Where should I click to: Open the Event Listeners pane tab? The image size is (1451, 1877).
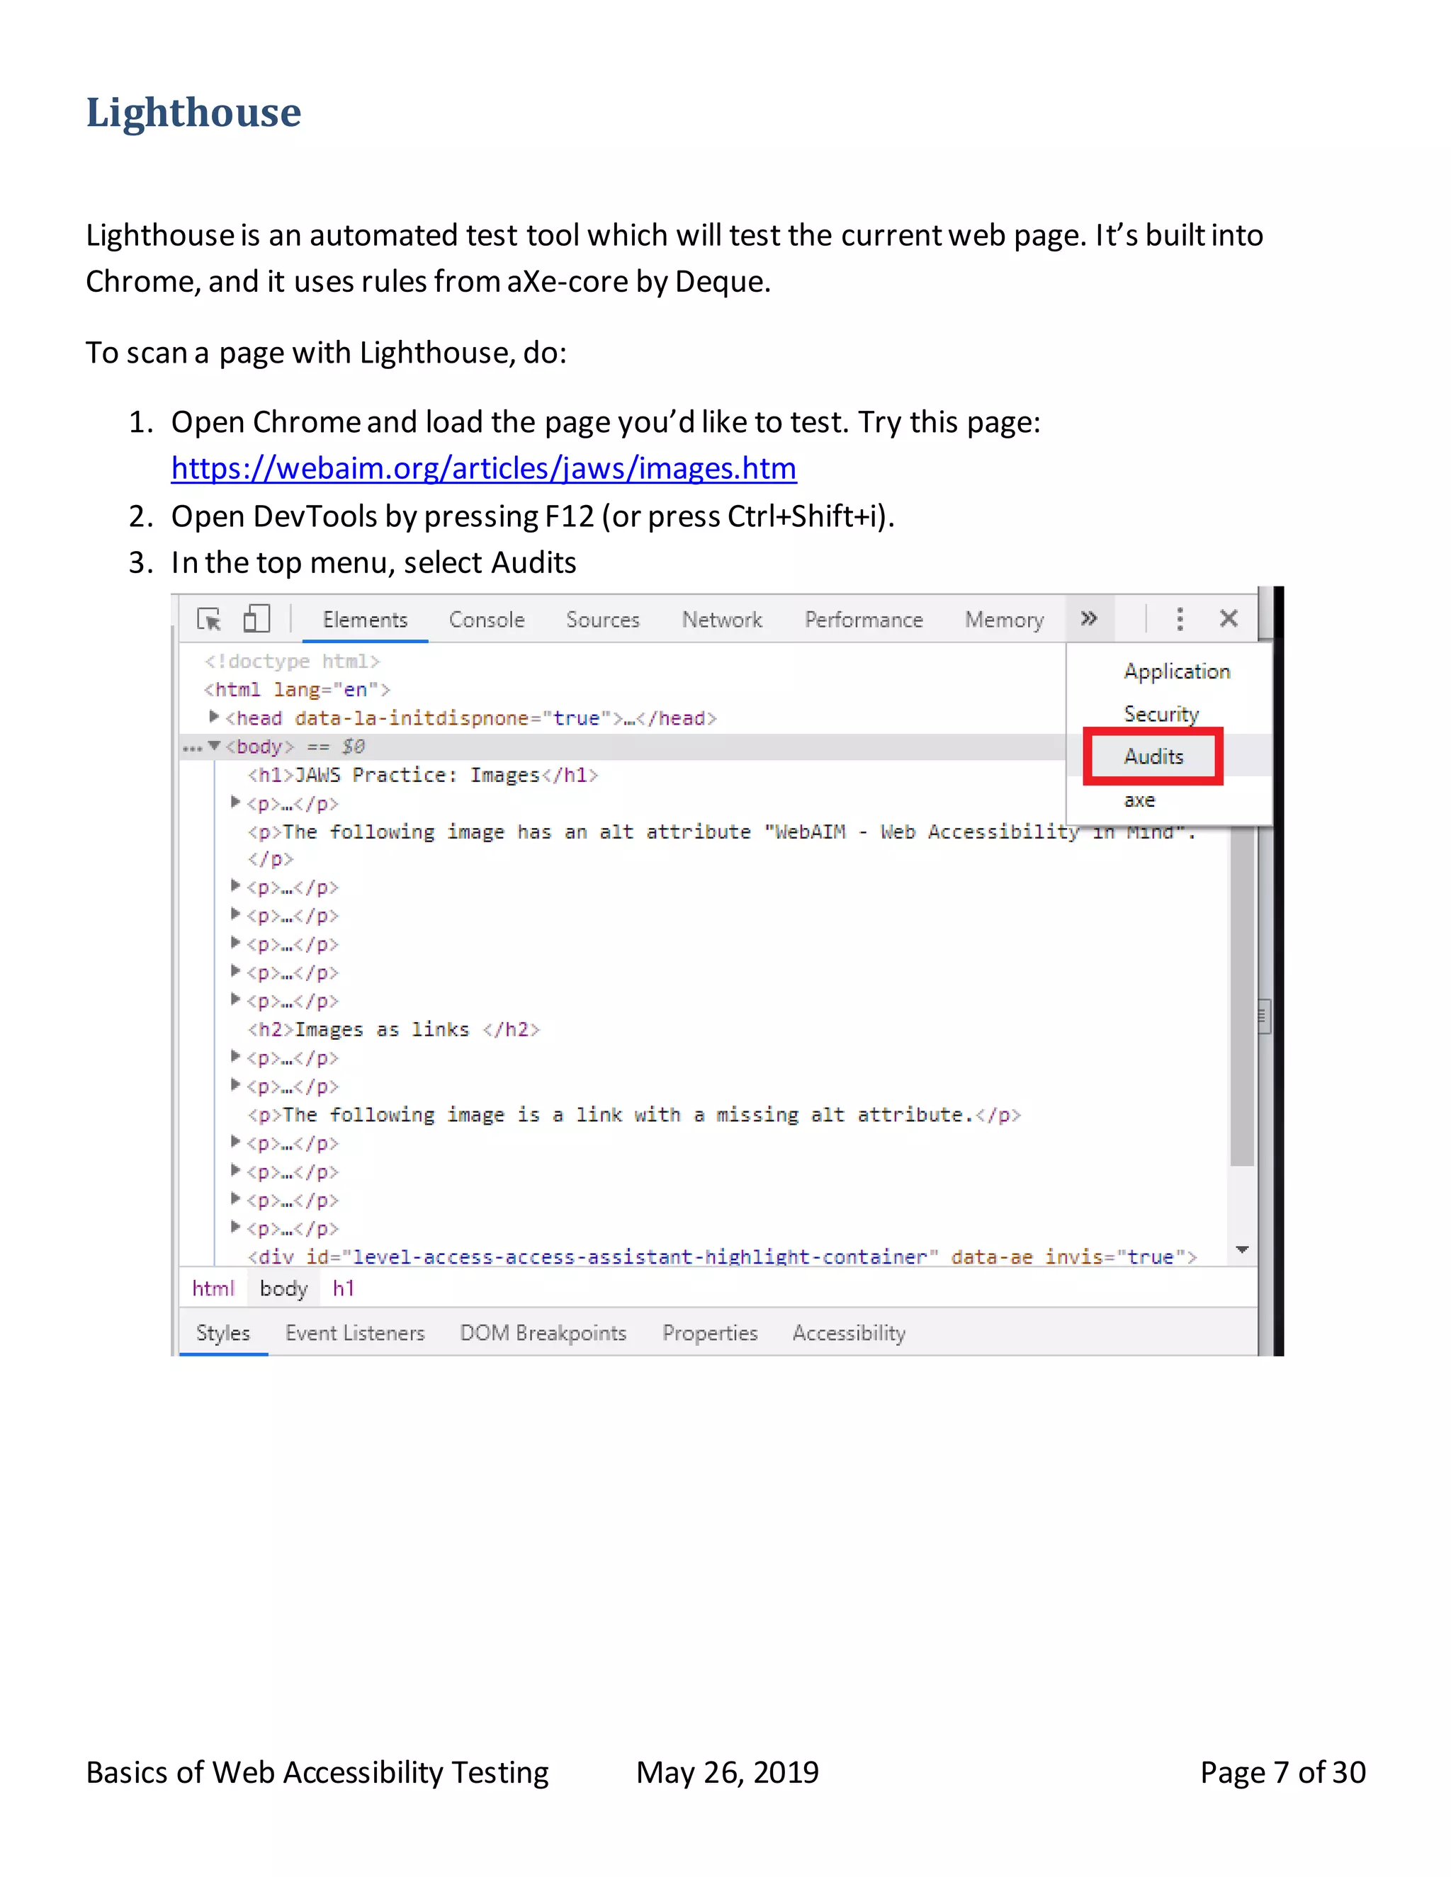[355, 1333]
